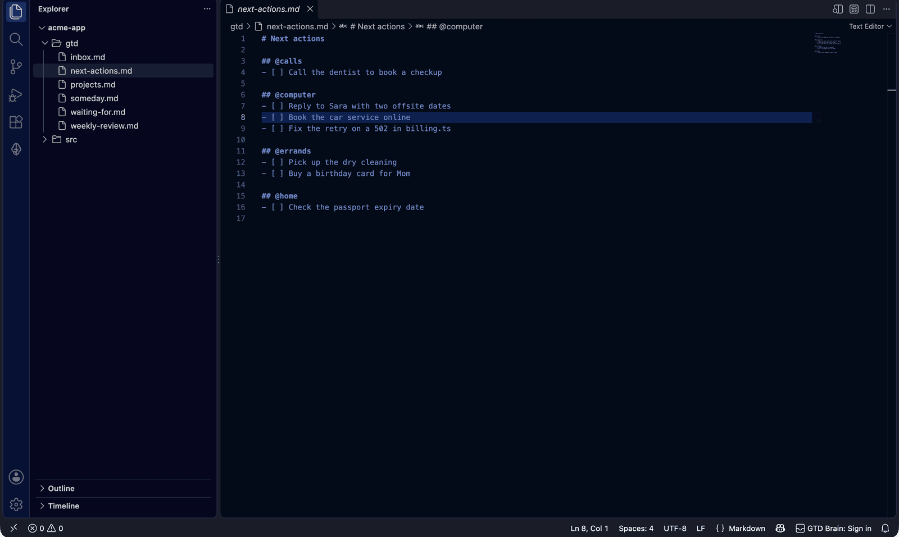This screenshot has height=537, width=899.
Task: Place cursor on '## @calls' heading
Action: point(281,61)
